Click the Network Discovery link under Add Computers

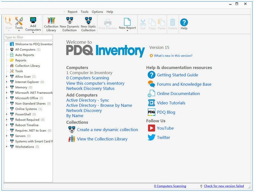coord(84,111)
